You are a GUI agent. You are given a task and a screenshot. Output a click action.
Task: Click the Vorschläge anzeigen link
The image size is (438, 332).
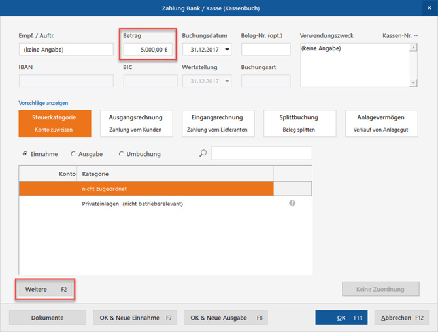[44, 103]
